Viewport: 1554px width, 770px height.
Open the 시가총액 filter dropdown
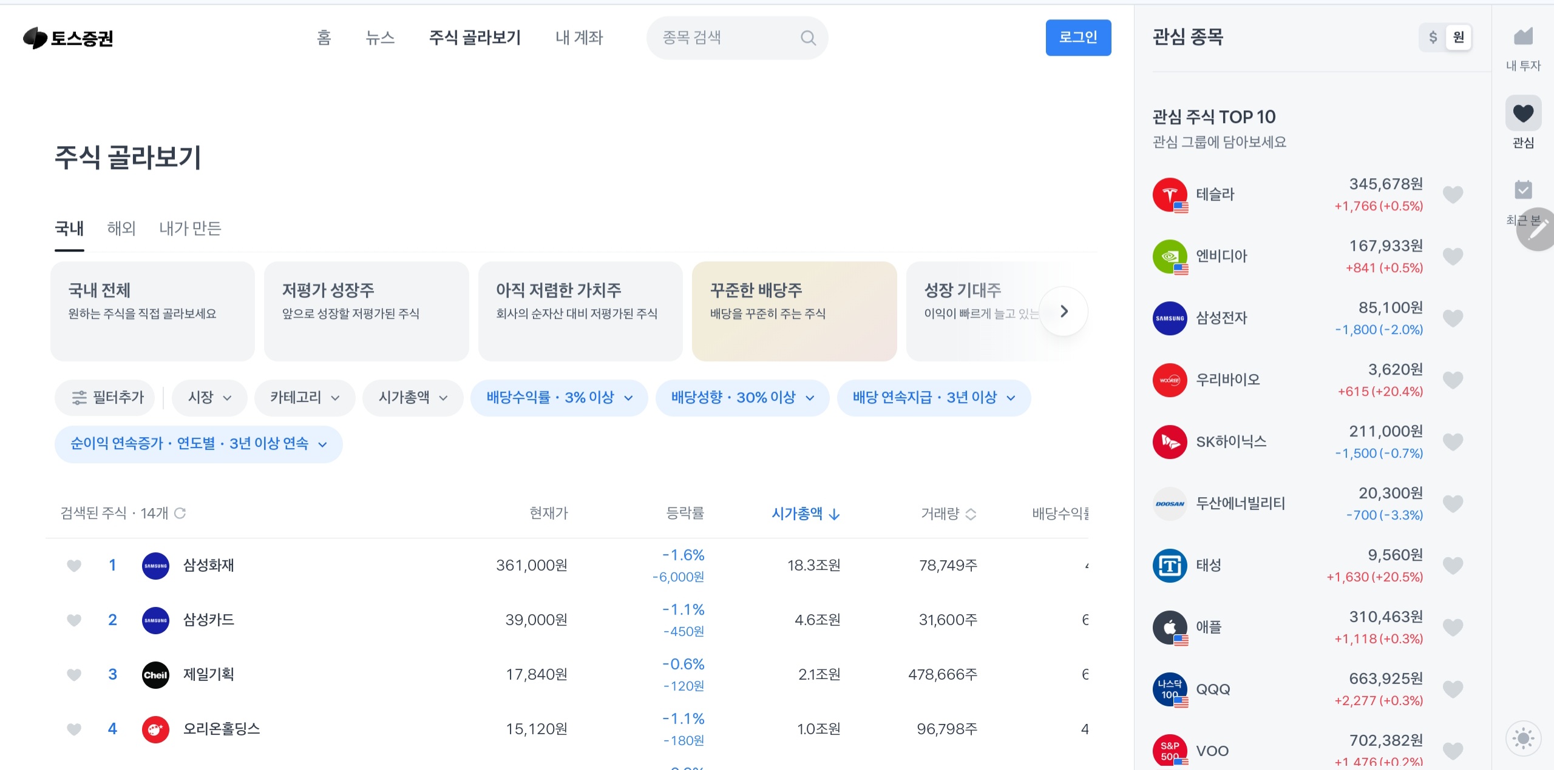[x=413, y=398]
